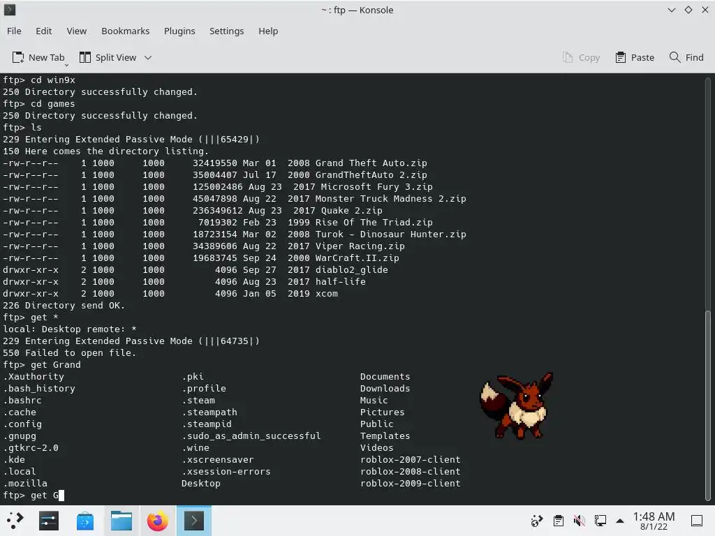This screenshot has height=536, width=715.
Task: Click the Konsole window icon in title bar
Action: (10, 10)
